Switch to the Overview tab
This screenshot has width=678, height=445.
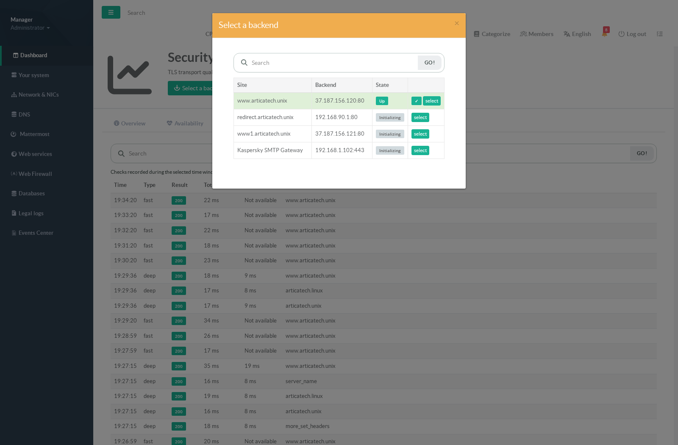point(129,123)
